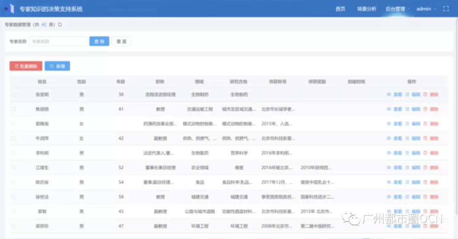Select the checkbox for 陈历俊 row
Screen dimensions: 458x239
pos(14,182)
